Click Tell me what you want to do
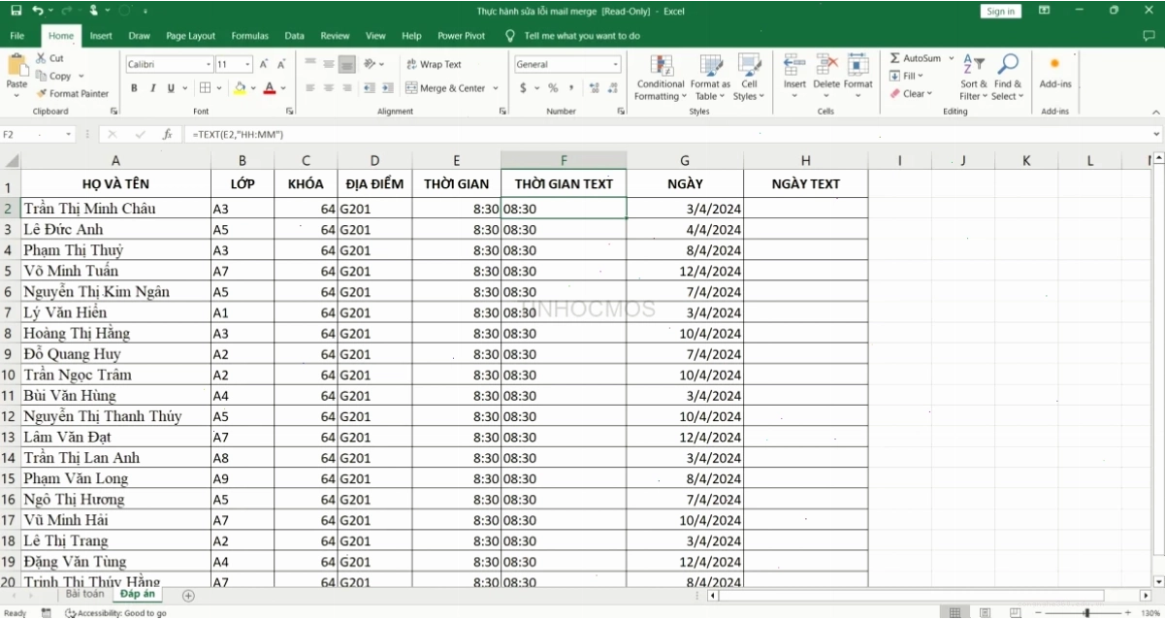 tap(582, 36)
